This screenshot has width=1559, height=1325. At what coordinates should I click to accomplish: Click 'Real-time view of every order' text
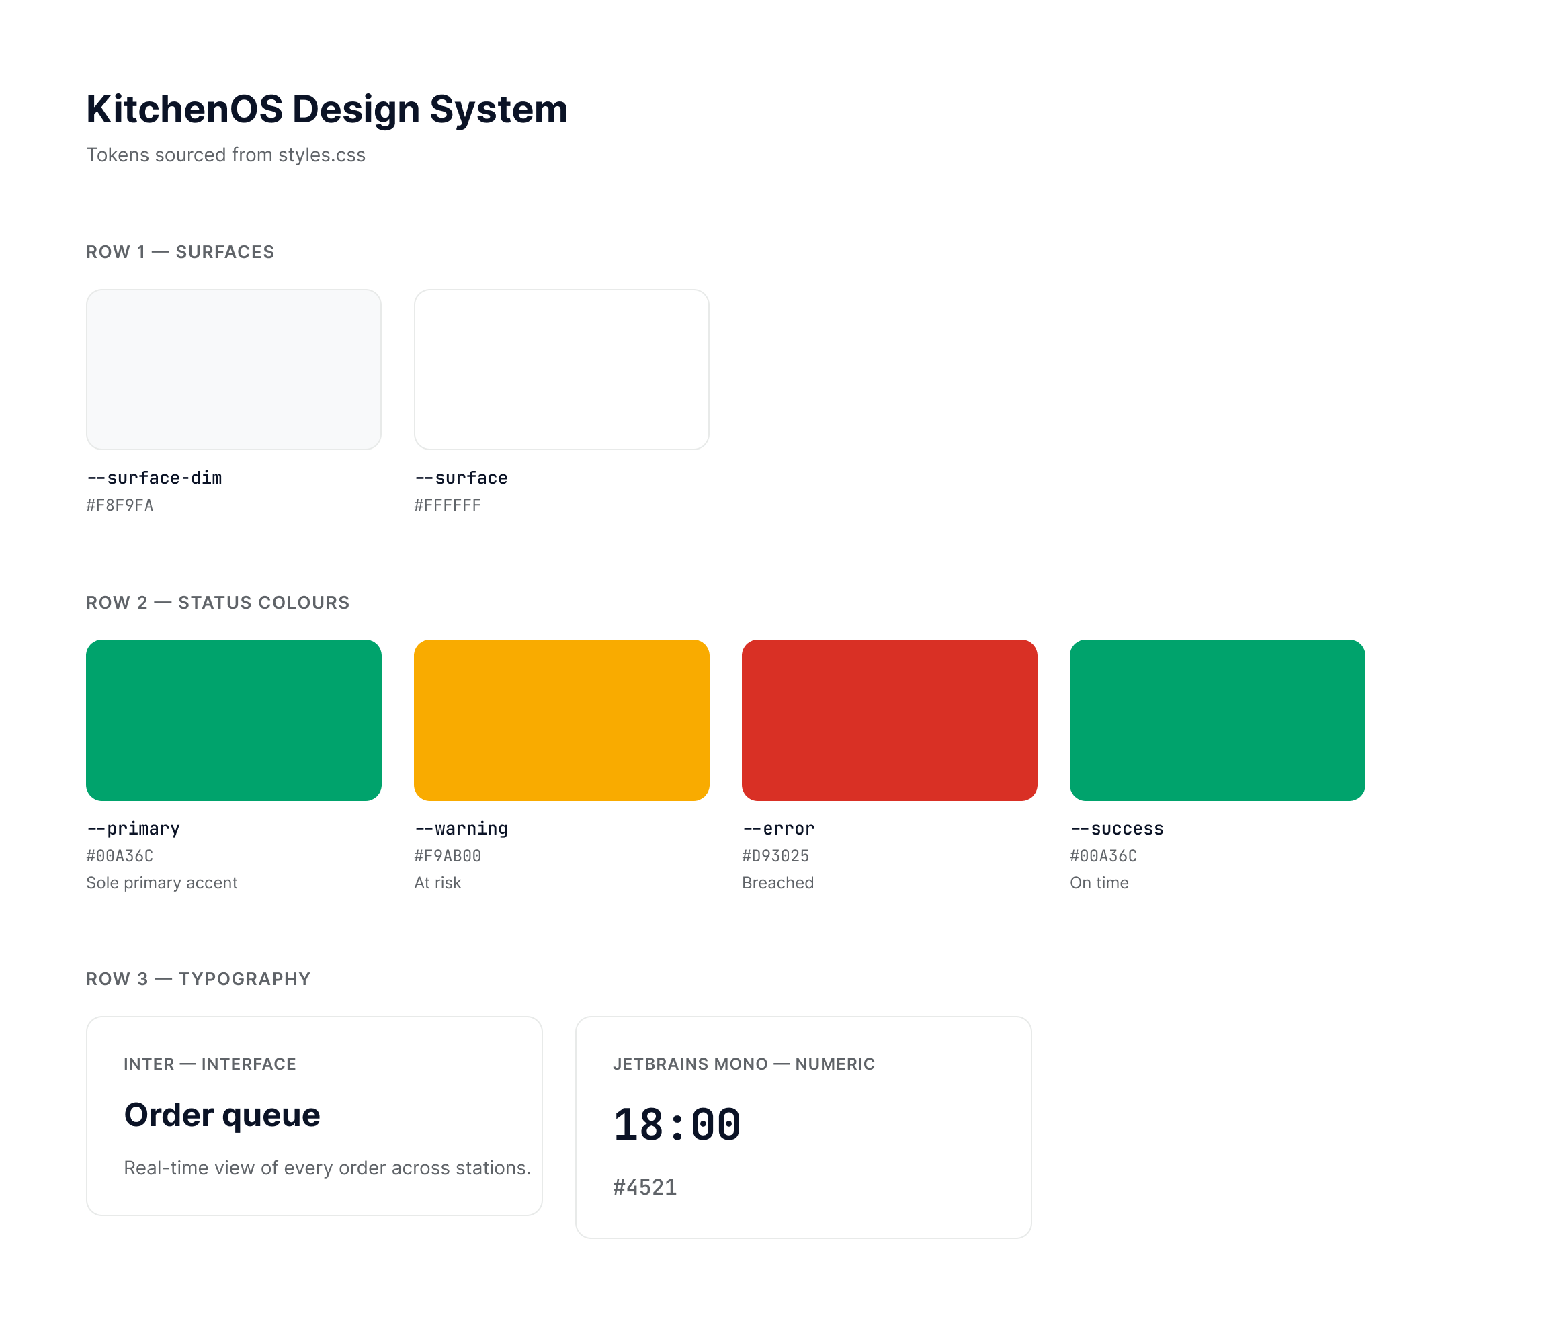tap(327, 1168)
